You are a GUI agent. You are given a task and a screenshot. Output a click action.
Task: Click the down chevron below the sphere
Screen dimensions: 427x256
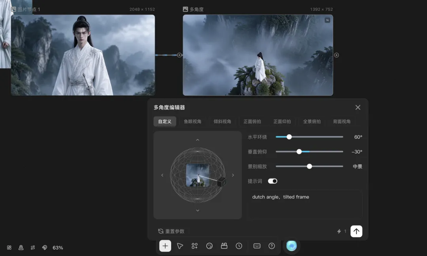[x=198, y=210]
